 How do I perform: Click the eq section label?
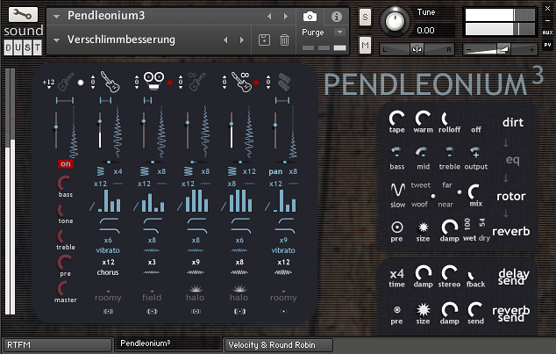512,160
